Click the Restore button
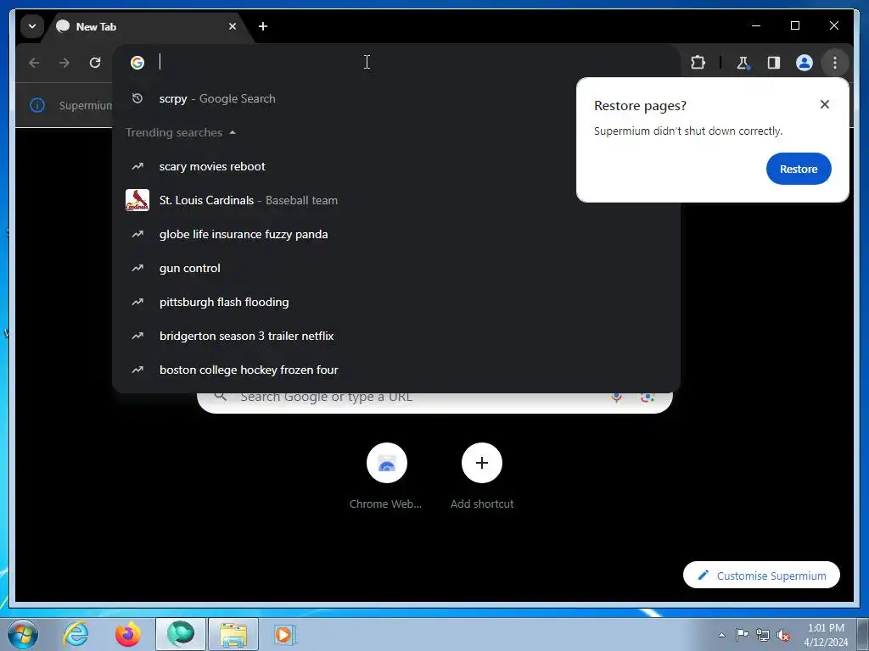 [x=799, y=169]
